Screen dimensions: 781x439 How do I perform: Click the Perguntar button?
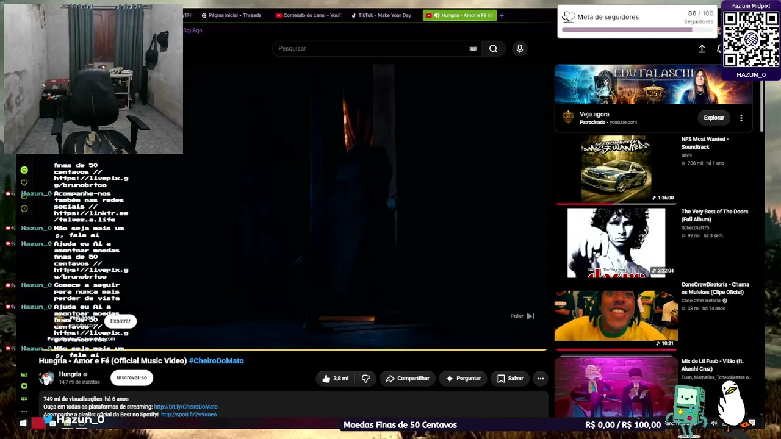pyautogui.click(x=463, y=379)
